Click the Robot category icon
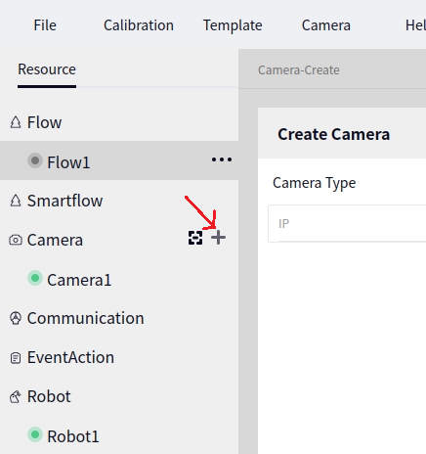 tap(16, 396)
